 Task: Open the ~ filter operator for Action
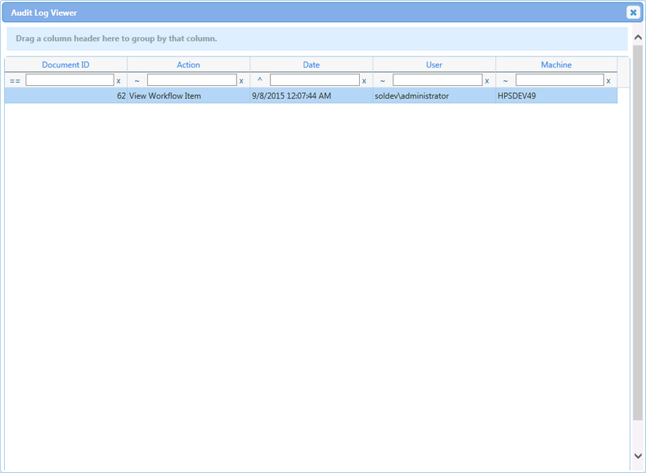pos(137,81)
